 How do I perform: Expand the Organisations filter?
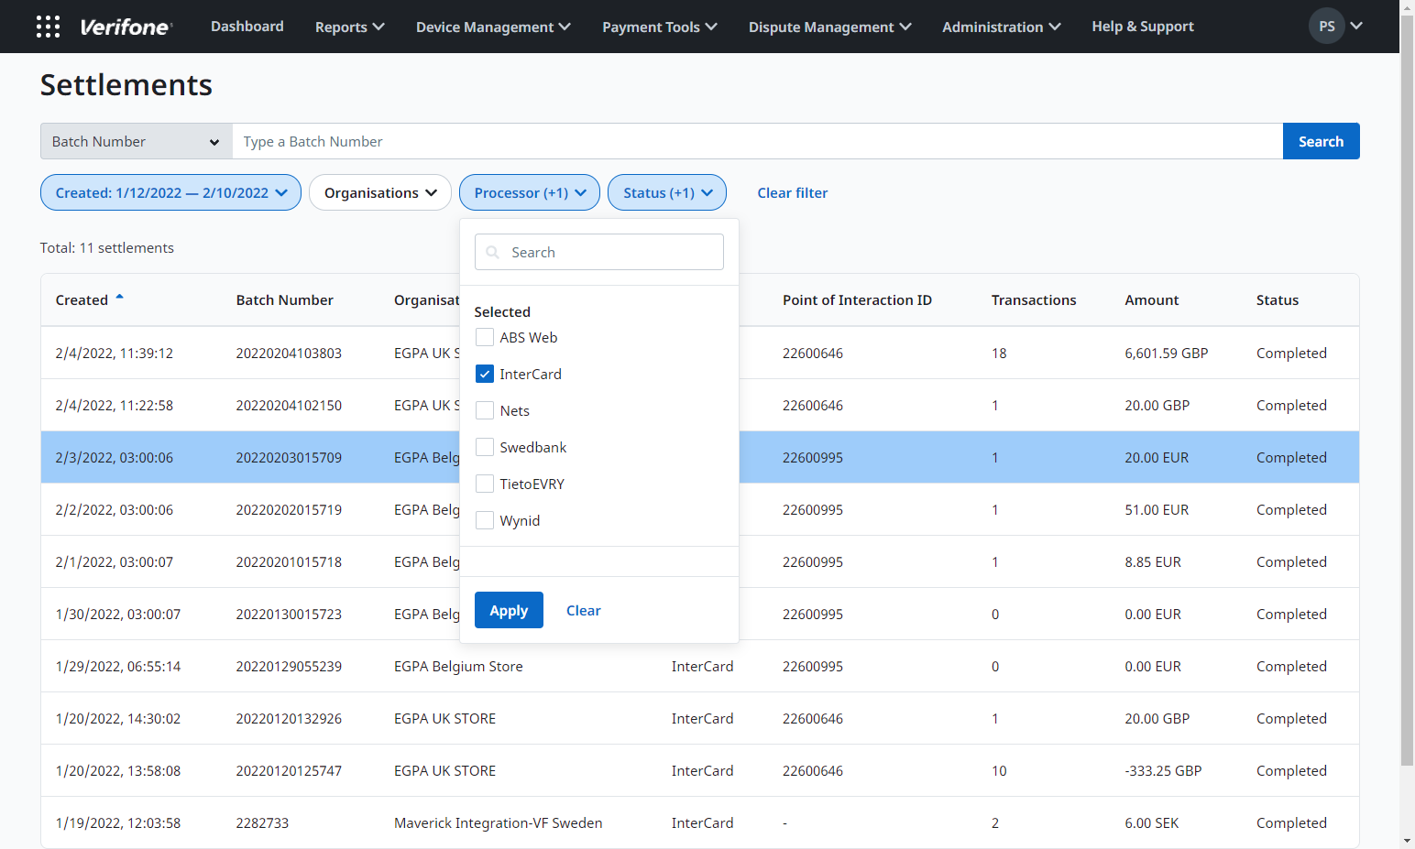(x=380, y=192)
